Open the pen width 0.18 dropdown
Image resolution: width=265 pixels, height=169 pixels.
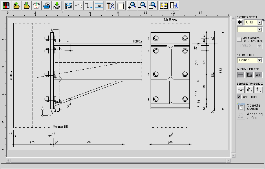[x=259, y=22]
